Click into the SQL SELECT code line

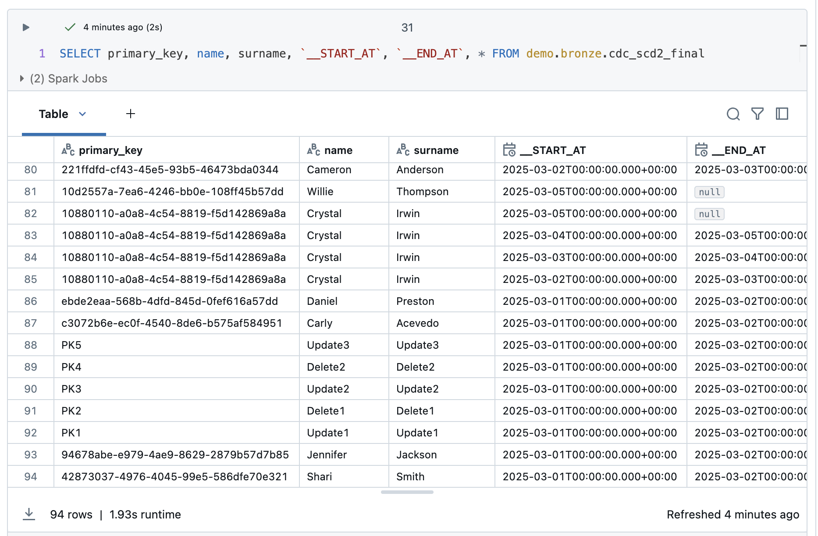tap(381, 54)
